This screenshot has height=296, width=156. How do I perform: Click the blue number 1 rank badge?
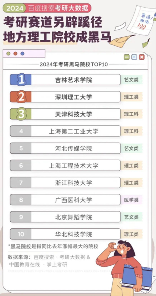(x=21, y=80)
